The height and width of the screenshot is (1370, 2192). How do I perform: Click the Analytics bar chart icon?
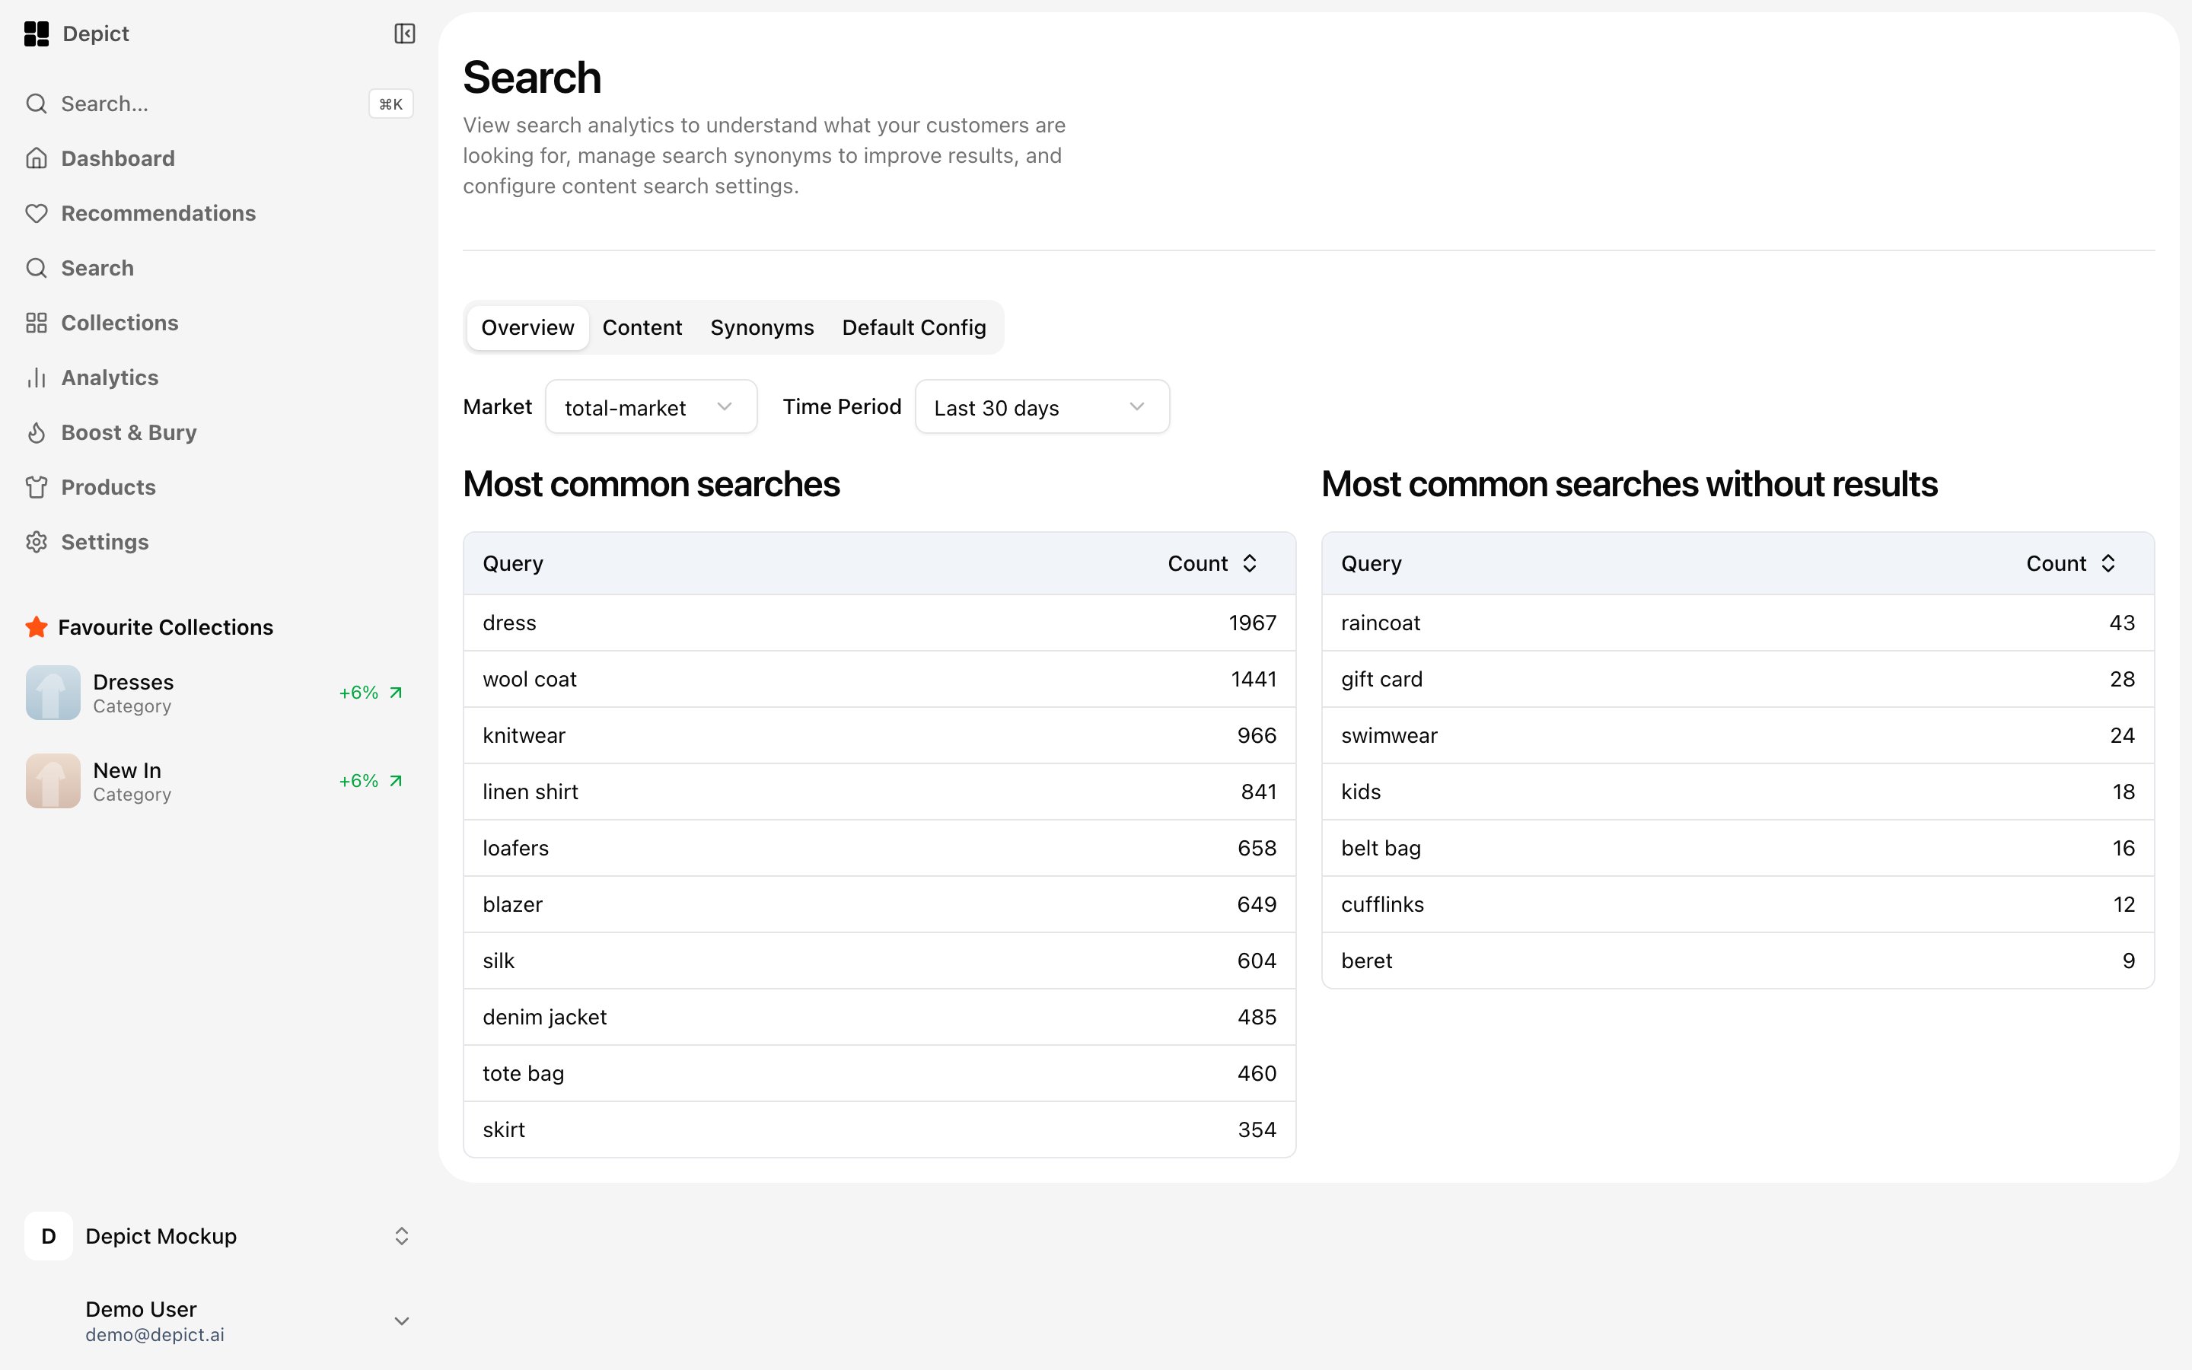tap(37, 378)
